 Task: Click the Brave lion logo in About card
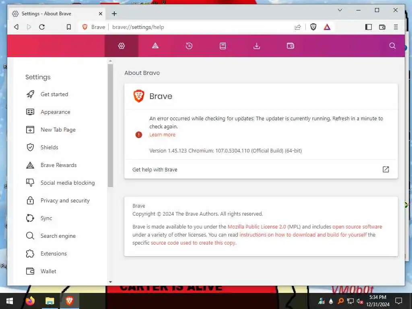pos(139,96)
